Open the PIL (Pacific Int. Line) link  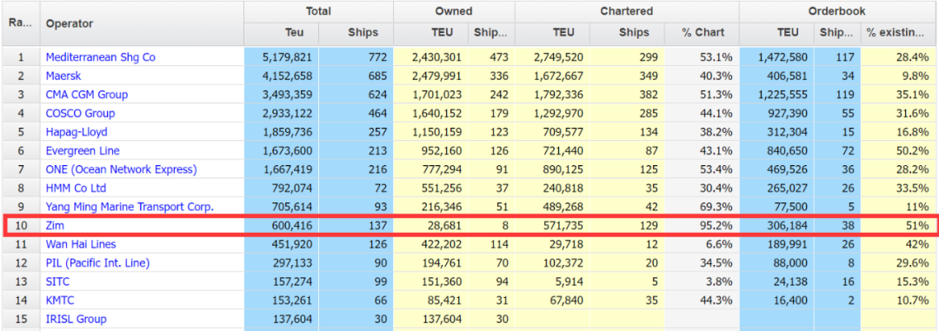[x=97, y=262]
